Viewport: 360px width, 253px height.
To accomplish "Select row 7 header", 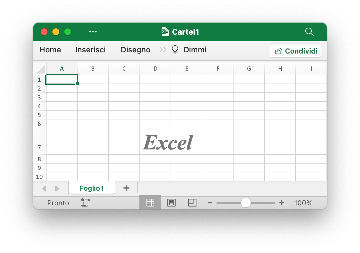I will point(39,141).
